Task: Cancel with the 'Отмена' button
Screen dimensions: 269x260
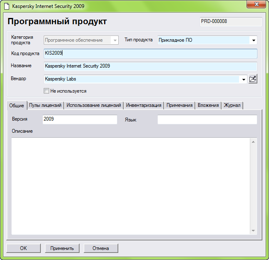Action: pyautogui.click(x=101, y=248)
